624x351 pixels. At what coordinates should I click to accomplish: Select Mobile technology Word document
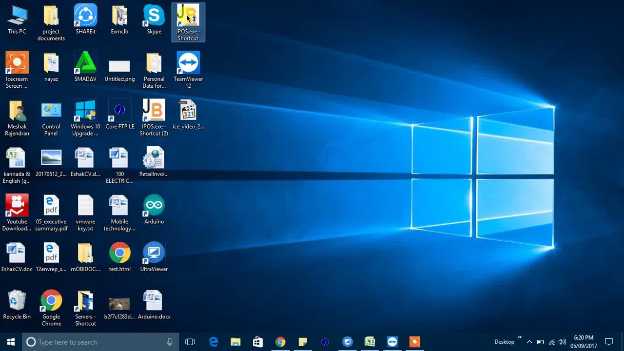(119, 214)
